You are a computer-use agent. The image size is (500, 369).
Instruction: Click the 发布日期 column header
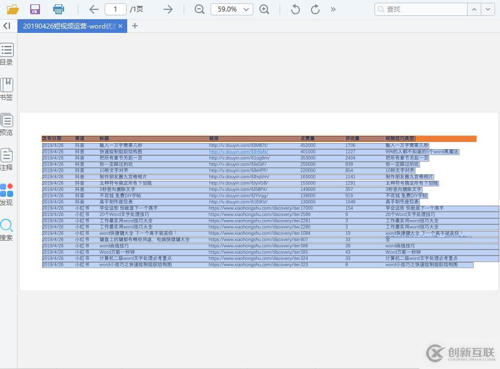[x=52, y=138]
